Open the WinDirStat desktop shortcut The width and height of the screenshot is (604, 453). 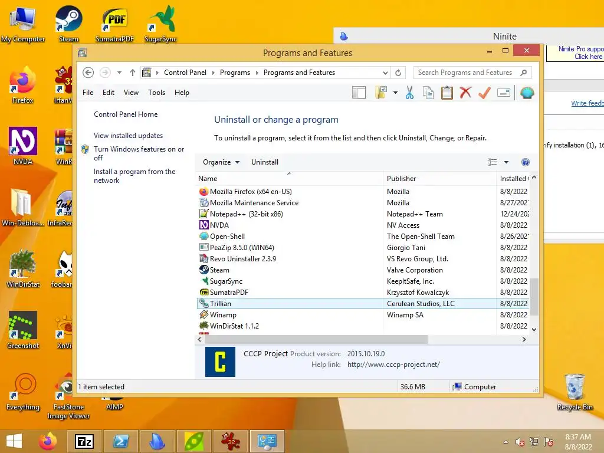pos(23,269)
